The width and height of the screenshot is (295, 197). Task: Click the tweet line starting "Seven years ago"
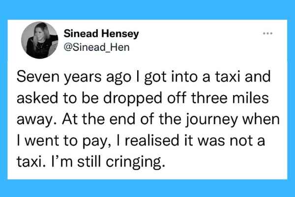tap(144, 77)
